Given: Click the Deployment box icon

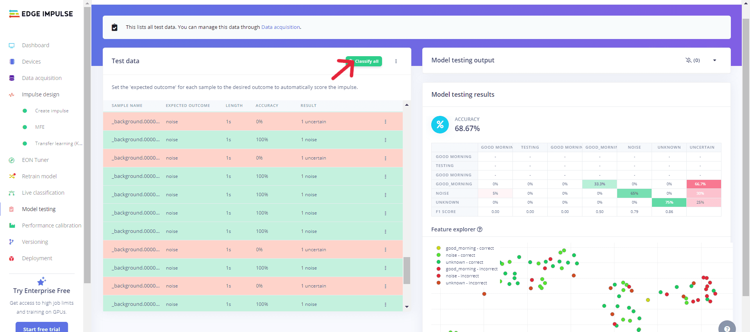Looking at the screenshot, I should point(12,258).
